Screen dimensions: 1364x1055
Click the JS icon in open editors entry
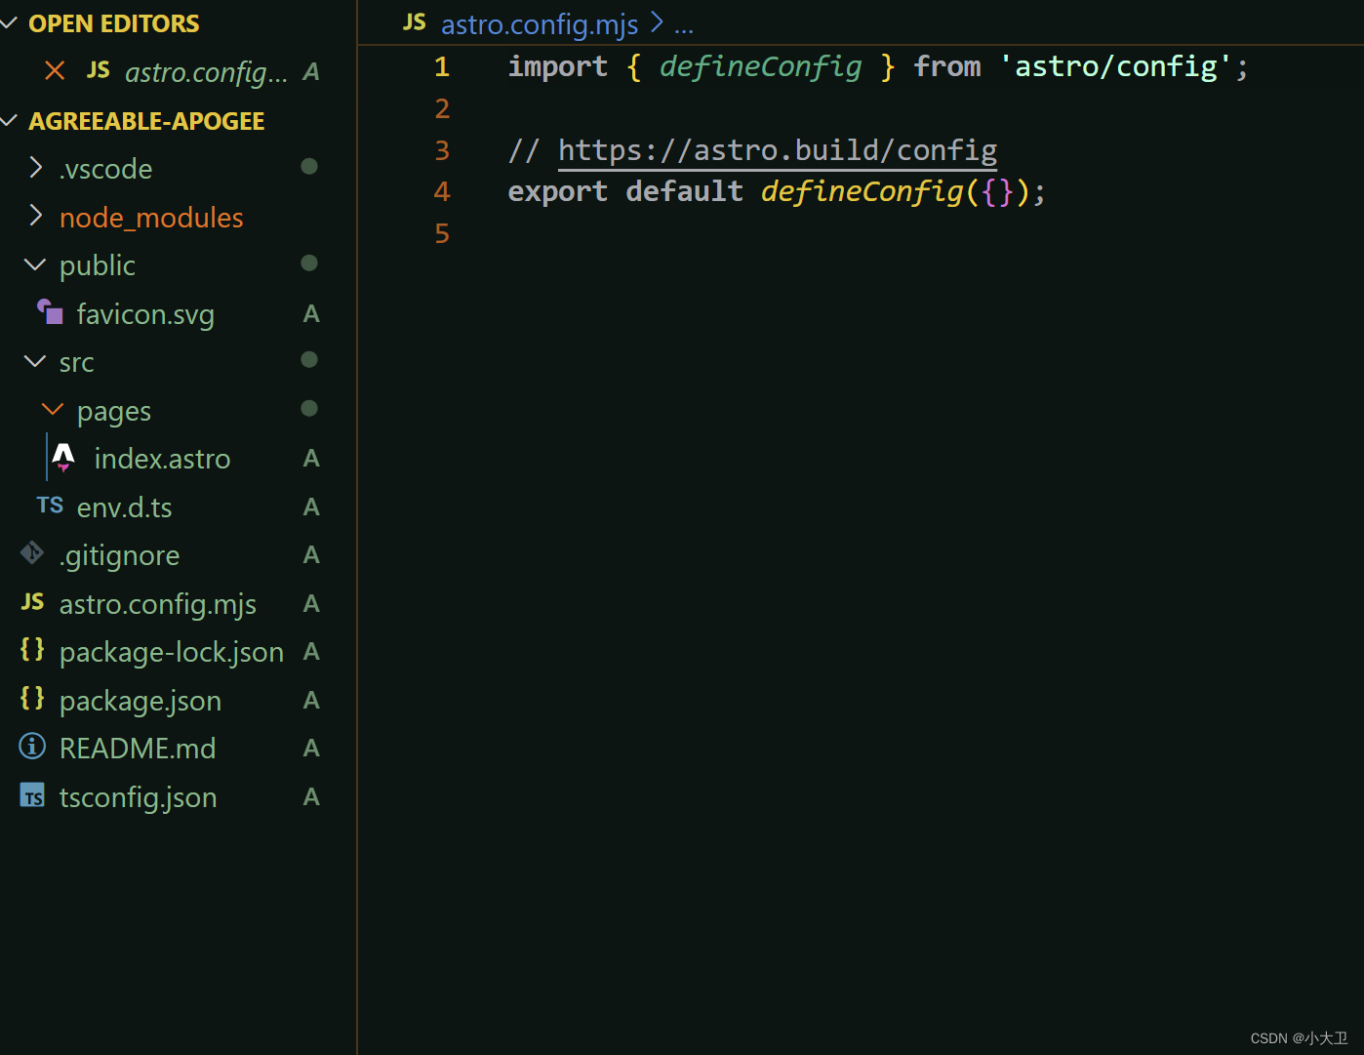pyautogui.click(x=99, y=70)
